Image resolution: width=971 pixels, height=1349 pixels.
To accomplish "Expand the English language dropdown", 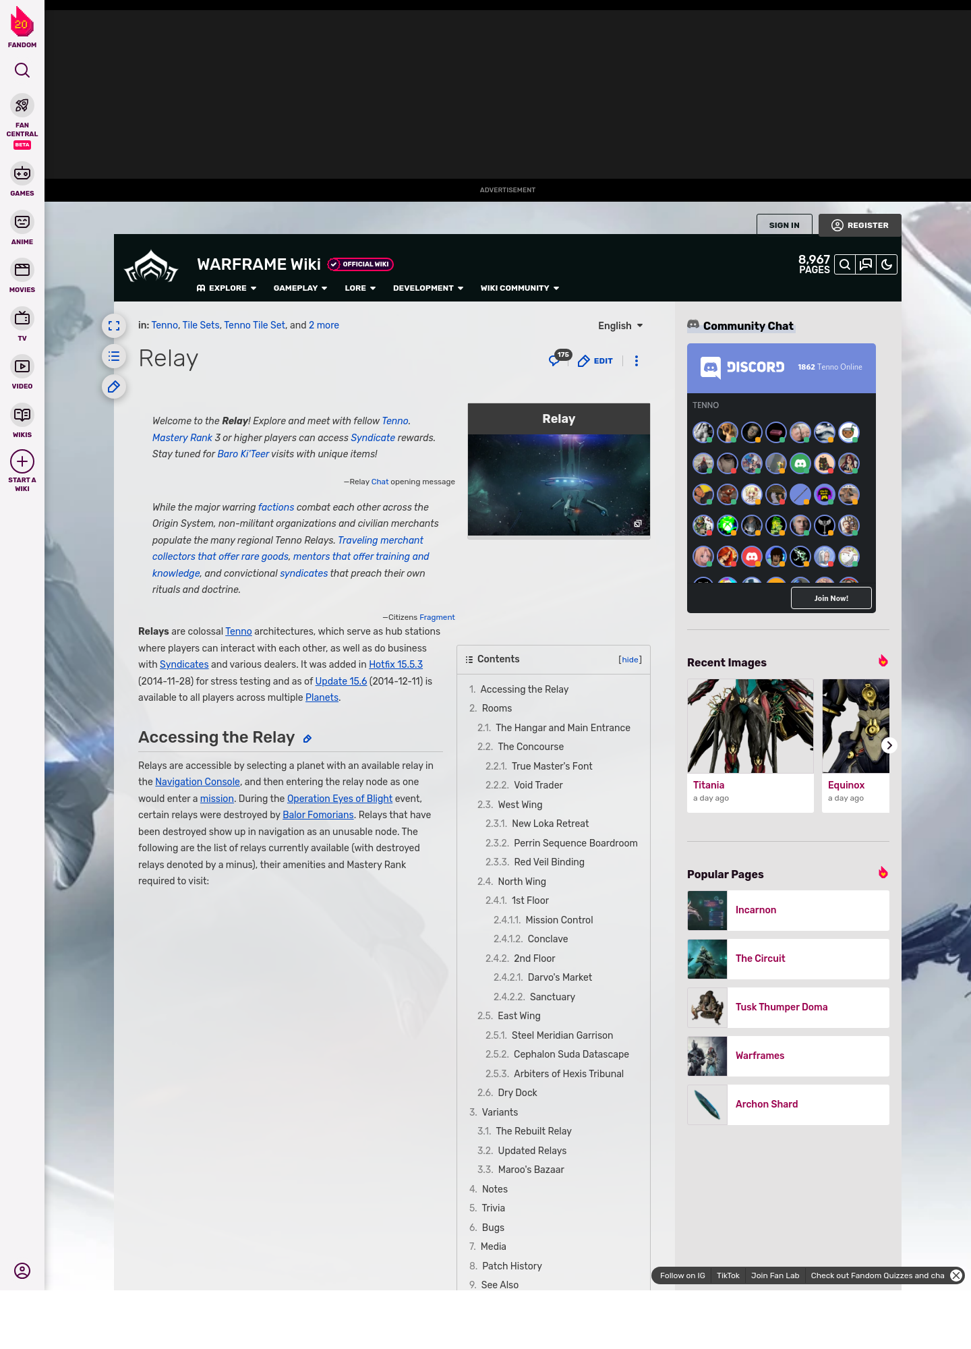I will pyautogui.click(x=620, y=326).
